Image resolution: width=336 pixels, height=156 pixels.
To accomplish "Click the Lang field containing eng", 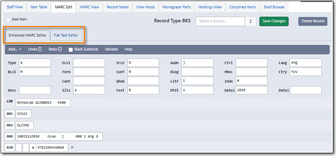I will [305, 63].
